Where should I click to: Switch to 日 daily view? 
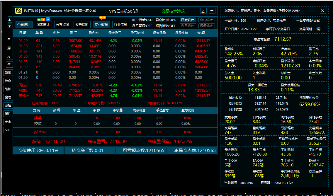click(9, 40)
